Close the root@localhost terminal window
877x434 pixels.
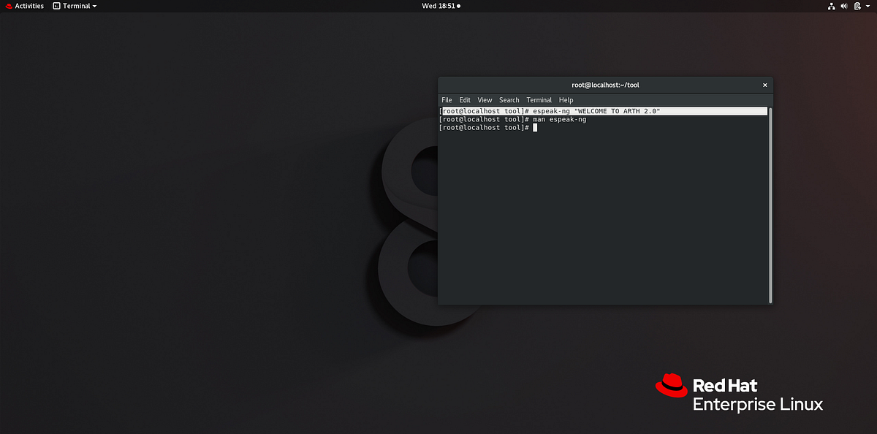[x=764, y=85]
